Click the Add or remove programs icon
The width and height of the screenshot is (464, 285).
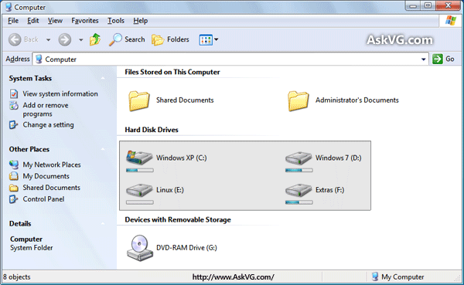(14, 105)
